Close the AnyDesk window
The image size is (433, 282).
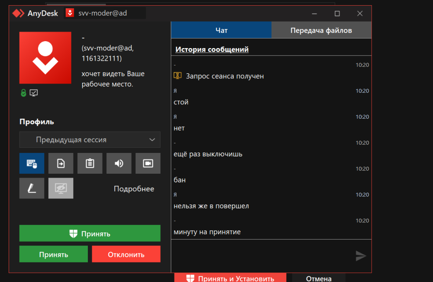pyautogui.click(x=360, y=13)
